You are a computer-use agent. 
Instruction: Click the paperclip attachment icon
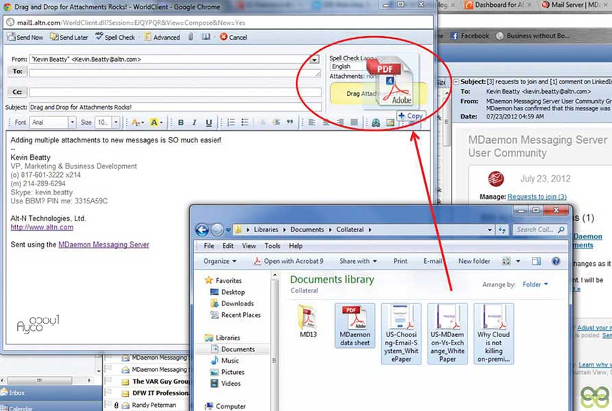click(x=191, y=38)
